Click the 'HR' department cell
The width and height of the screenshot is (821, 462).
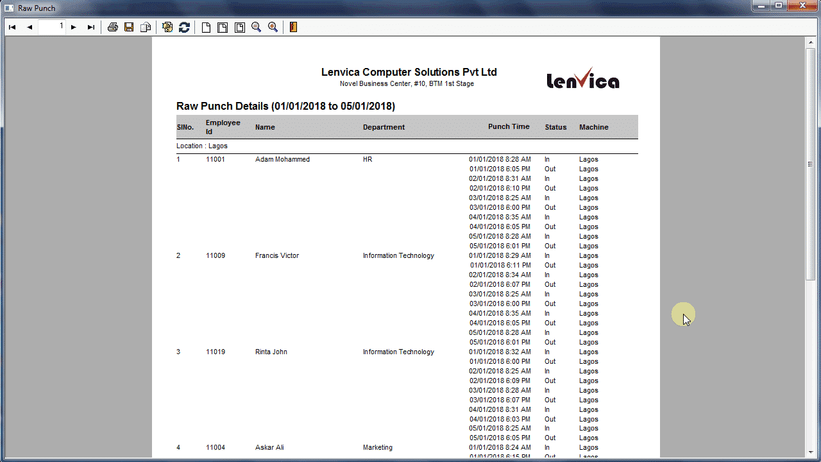[368, 159]
